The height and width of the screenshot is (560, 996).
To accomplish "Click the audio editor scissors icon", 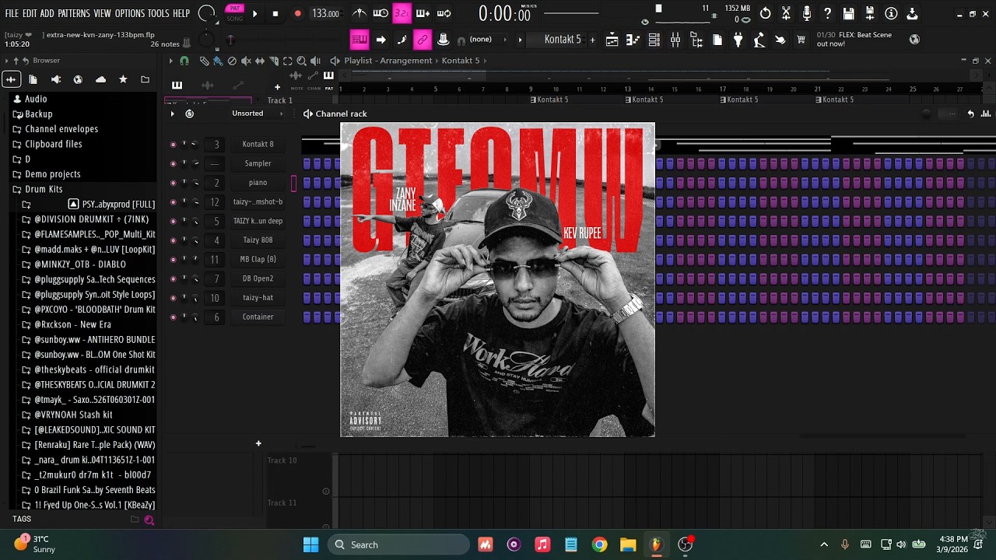I will click(787, 13).
